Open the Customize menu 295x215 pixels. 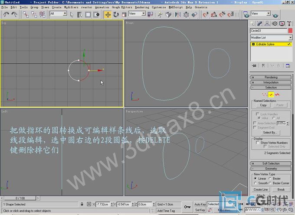(159, 7)
